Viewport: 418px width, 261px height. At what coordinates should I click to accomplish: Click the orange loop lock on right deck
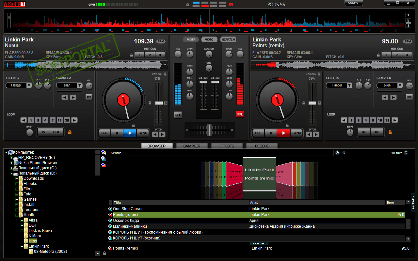390,132
